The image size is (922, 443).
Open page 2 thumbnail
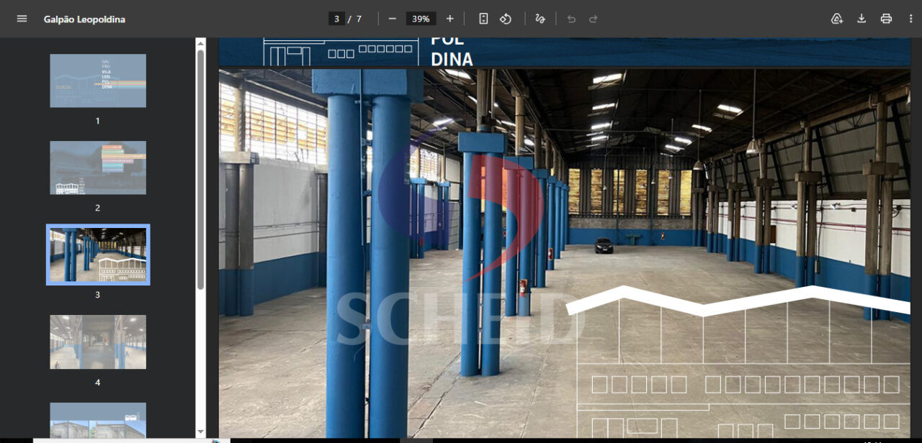[x=98, y=168]
